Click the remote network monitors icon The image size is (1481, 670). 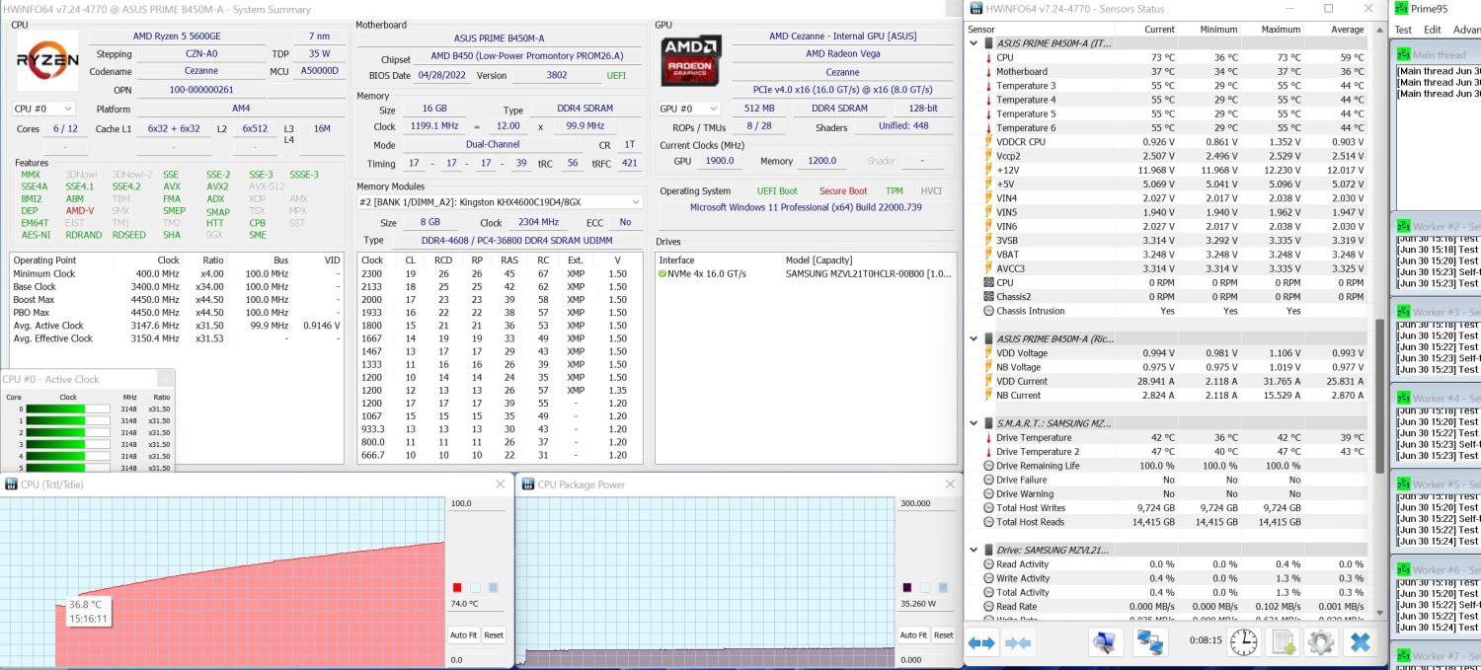coord(1150,643)
